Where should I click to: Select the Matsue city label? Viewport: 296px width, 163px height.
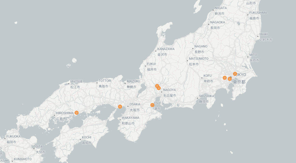click(x=76, y=81)
